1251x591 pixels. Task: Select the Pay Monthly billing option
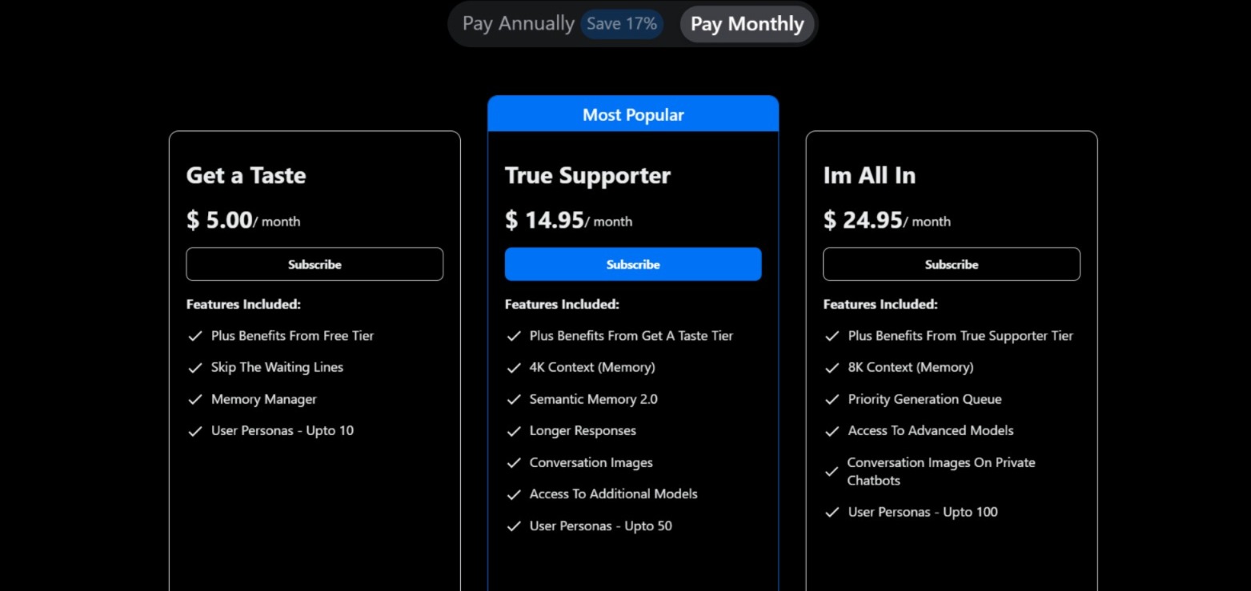(747, 24)
